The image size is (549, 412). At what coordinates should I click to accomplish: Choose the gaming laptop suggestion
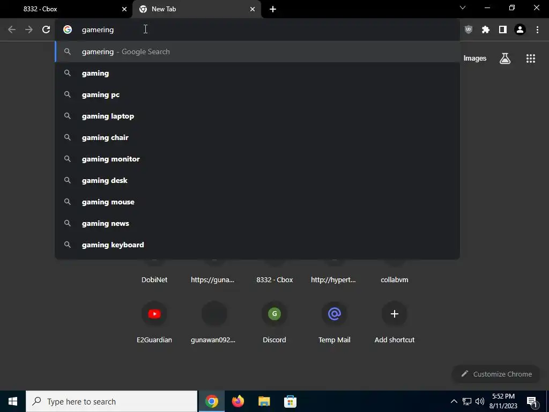257,116
